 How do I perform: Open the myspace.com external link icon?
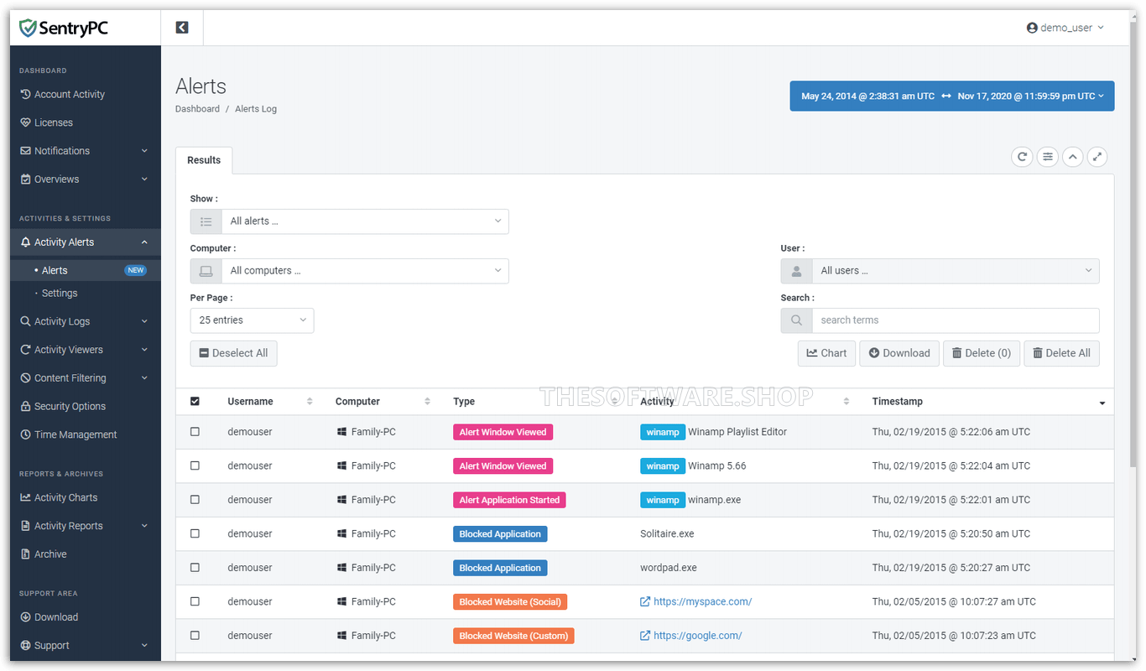tap(645, 601)
